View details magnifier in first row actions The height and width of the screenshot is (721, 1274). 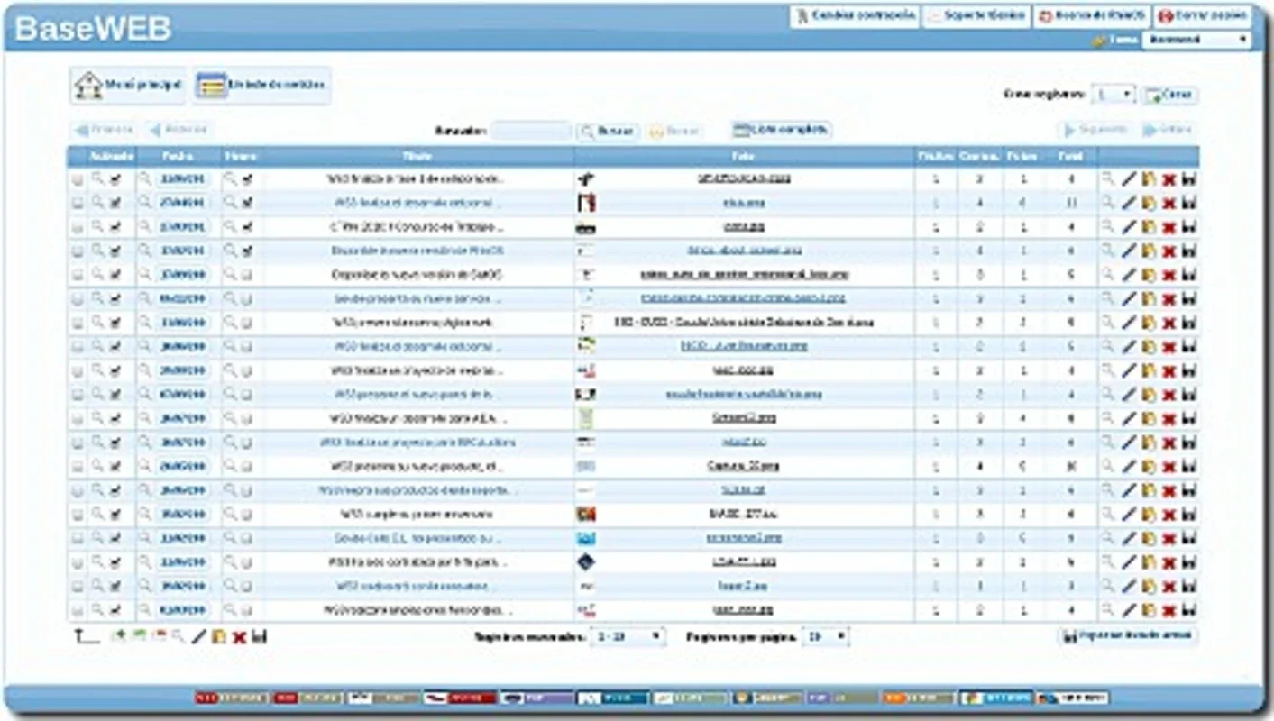click(1108, 178)
